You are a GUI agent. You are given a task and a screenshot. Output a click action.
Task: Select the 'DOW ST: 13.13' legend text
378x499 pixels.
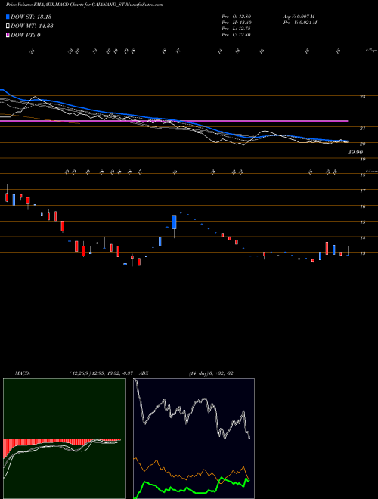tap(31, 17)
